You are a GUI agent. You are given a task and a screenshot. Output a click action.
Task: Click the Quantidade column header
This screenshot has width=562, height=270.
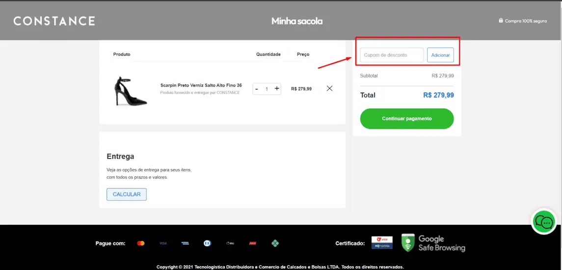click(x=268, y=54)
